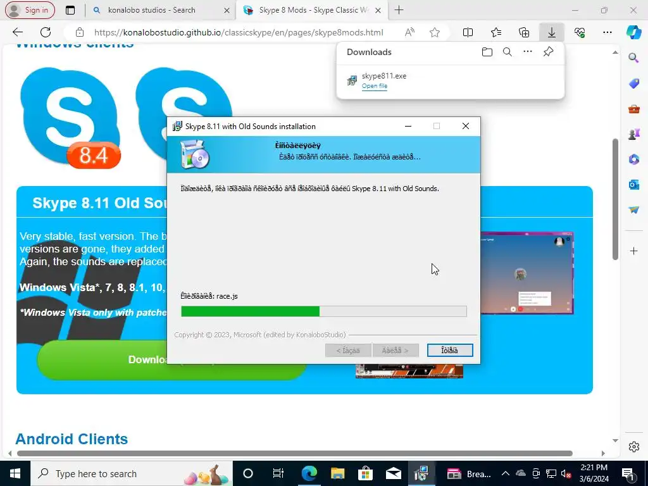Viewport: 648px width, 486px height.
Task: Click the vertical page scrollbar
Action: click(615, 199)
